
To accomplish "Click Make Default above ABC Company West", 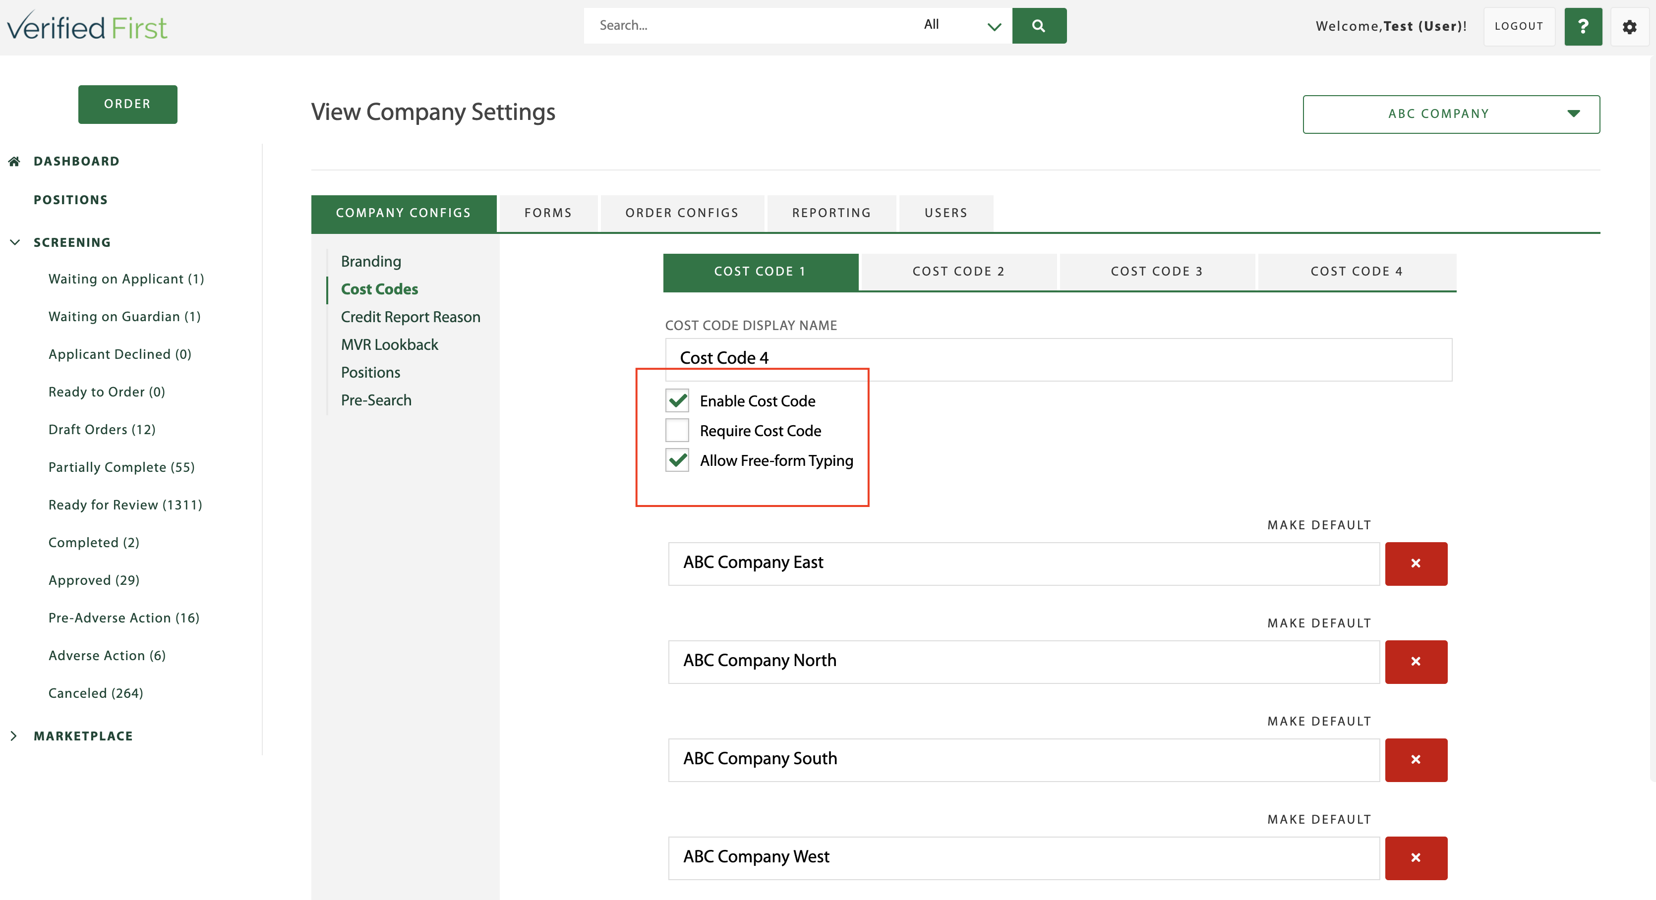I will coord(1319,820).
